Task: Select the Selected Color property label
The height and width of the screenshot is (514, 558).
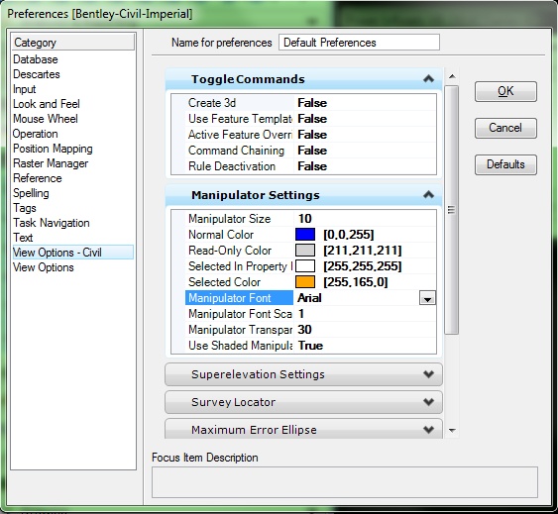Action: [x=224, y=282]
